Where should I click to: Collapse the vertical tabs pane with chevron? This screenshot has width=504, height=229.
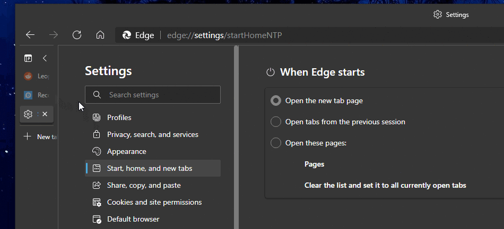pos(45,58)
